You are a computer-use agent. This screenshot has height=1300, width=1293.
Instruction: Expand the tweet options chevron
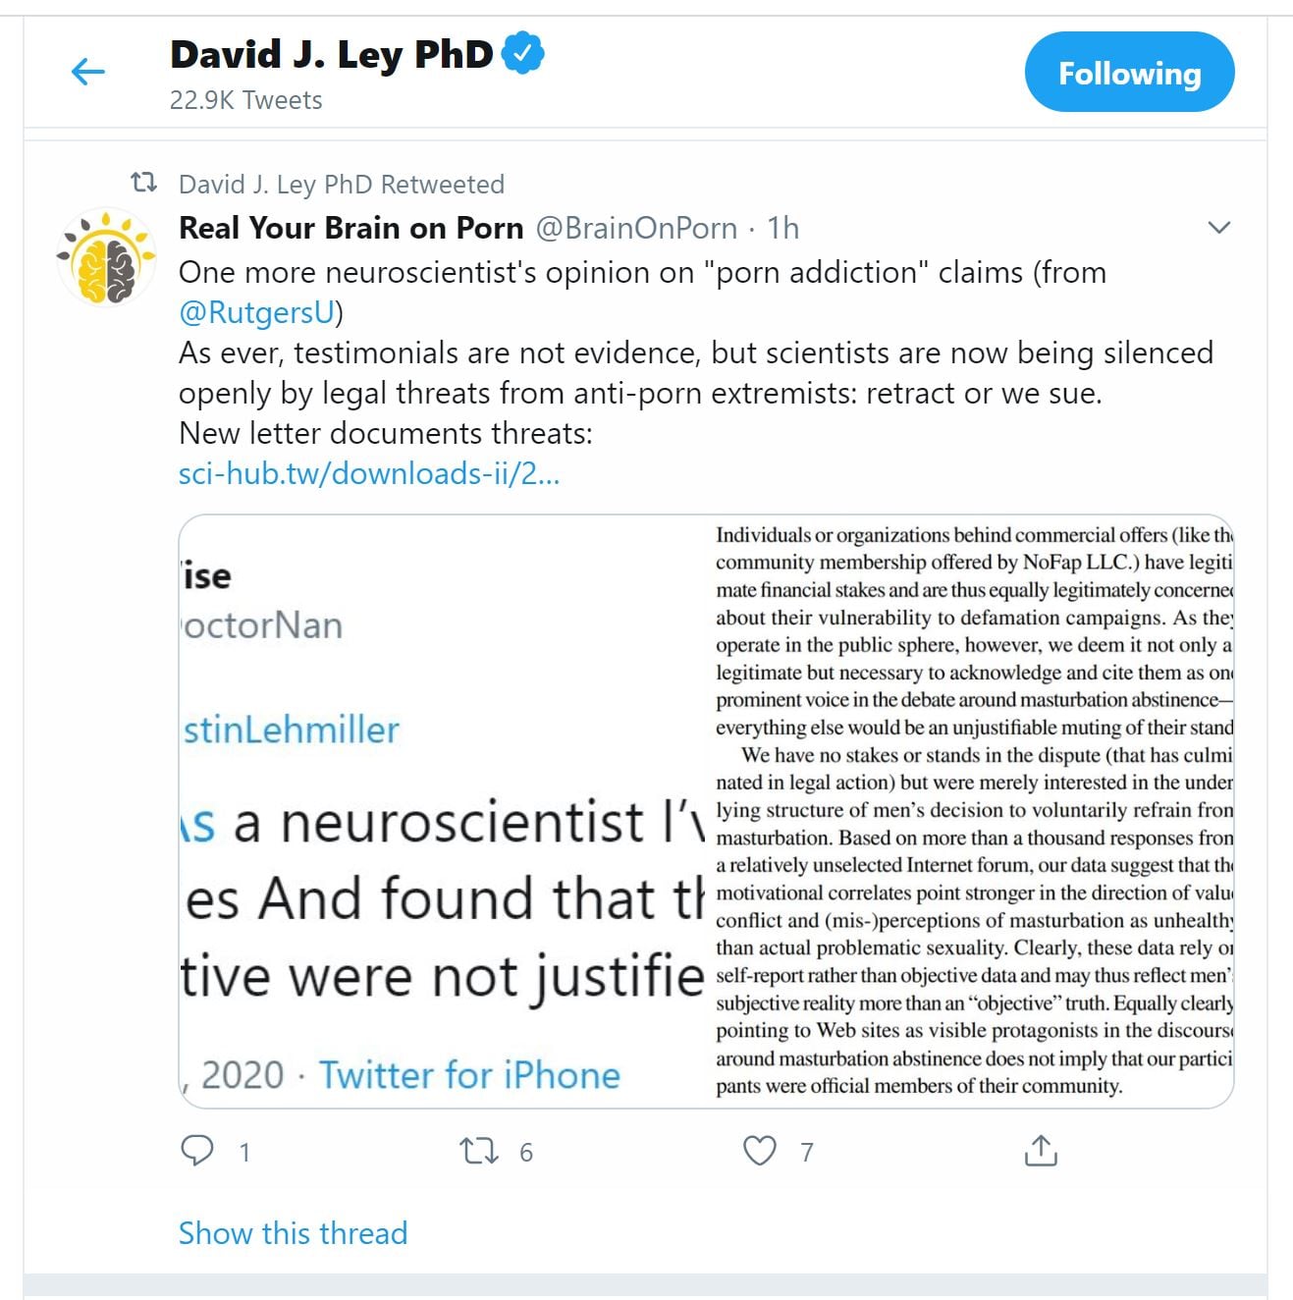pos(1218,228)
